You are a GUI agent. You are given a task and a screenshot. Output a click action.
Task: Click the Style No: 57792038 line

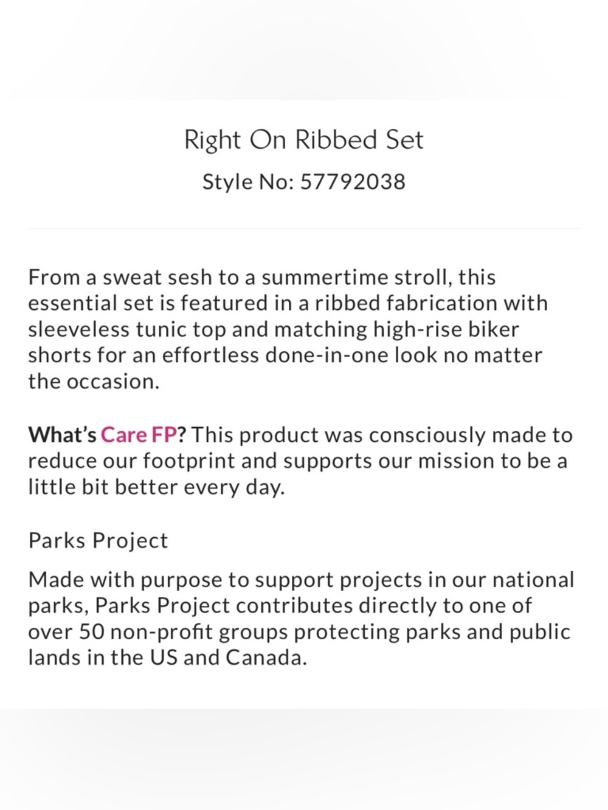click(x=303, y=182)
